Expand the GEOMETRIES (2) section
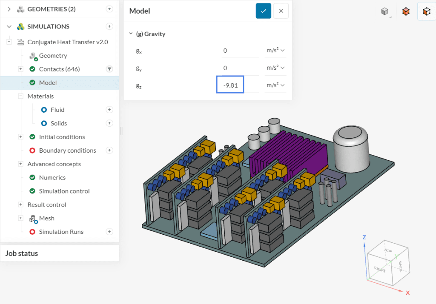Screen dimensions: 436x304 click(x=9, y=9)
